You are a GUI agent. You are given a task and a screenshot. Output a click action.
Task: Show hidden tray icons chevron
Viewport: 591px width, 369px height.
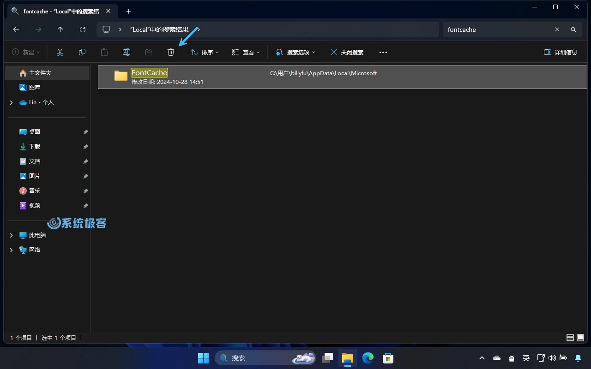click(482, 358)
